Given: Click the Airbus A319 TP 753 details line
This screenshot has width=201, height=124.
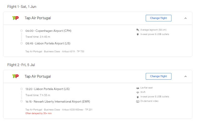Looking at the screenshot, I should (55, 51).
